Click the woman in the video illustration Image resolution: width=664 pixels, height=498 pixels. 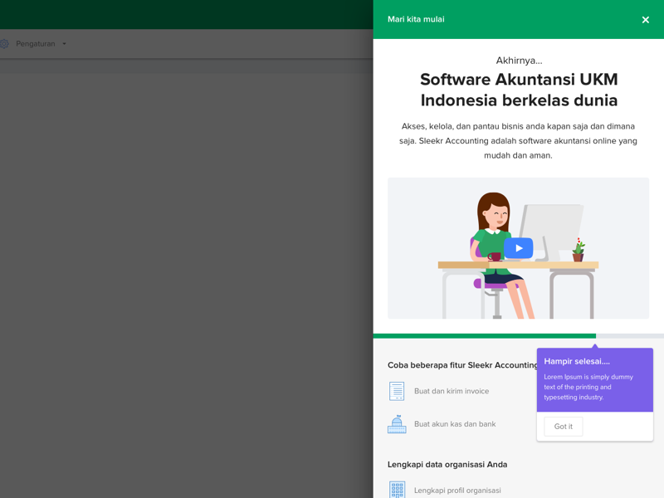pyautogui.click(x=493, y=241)
